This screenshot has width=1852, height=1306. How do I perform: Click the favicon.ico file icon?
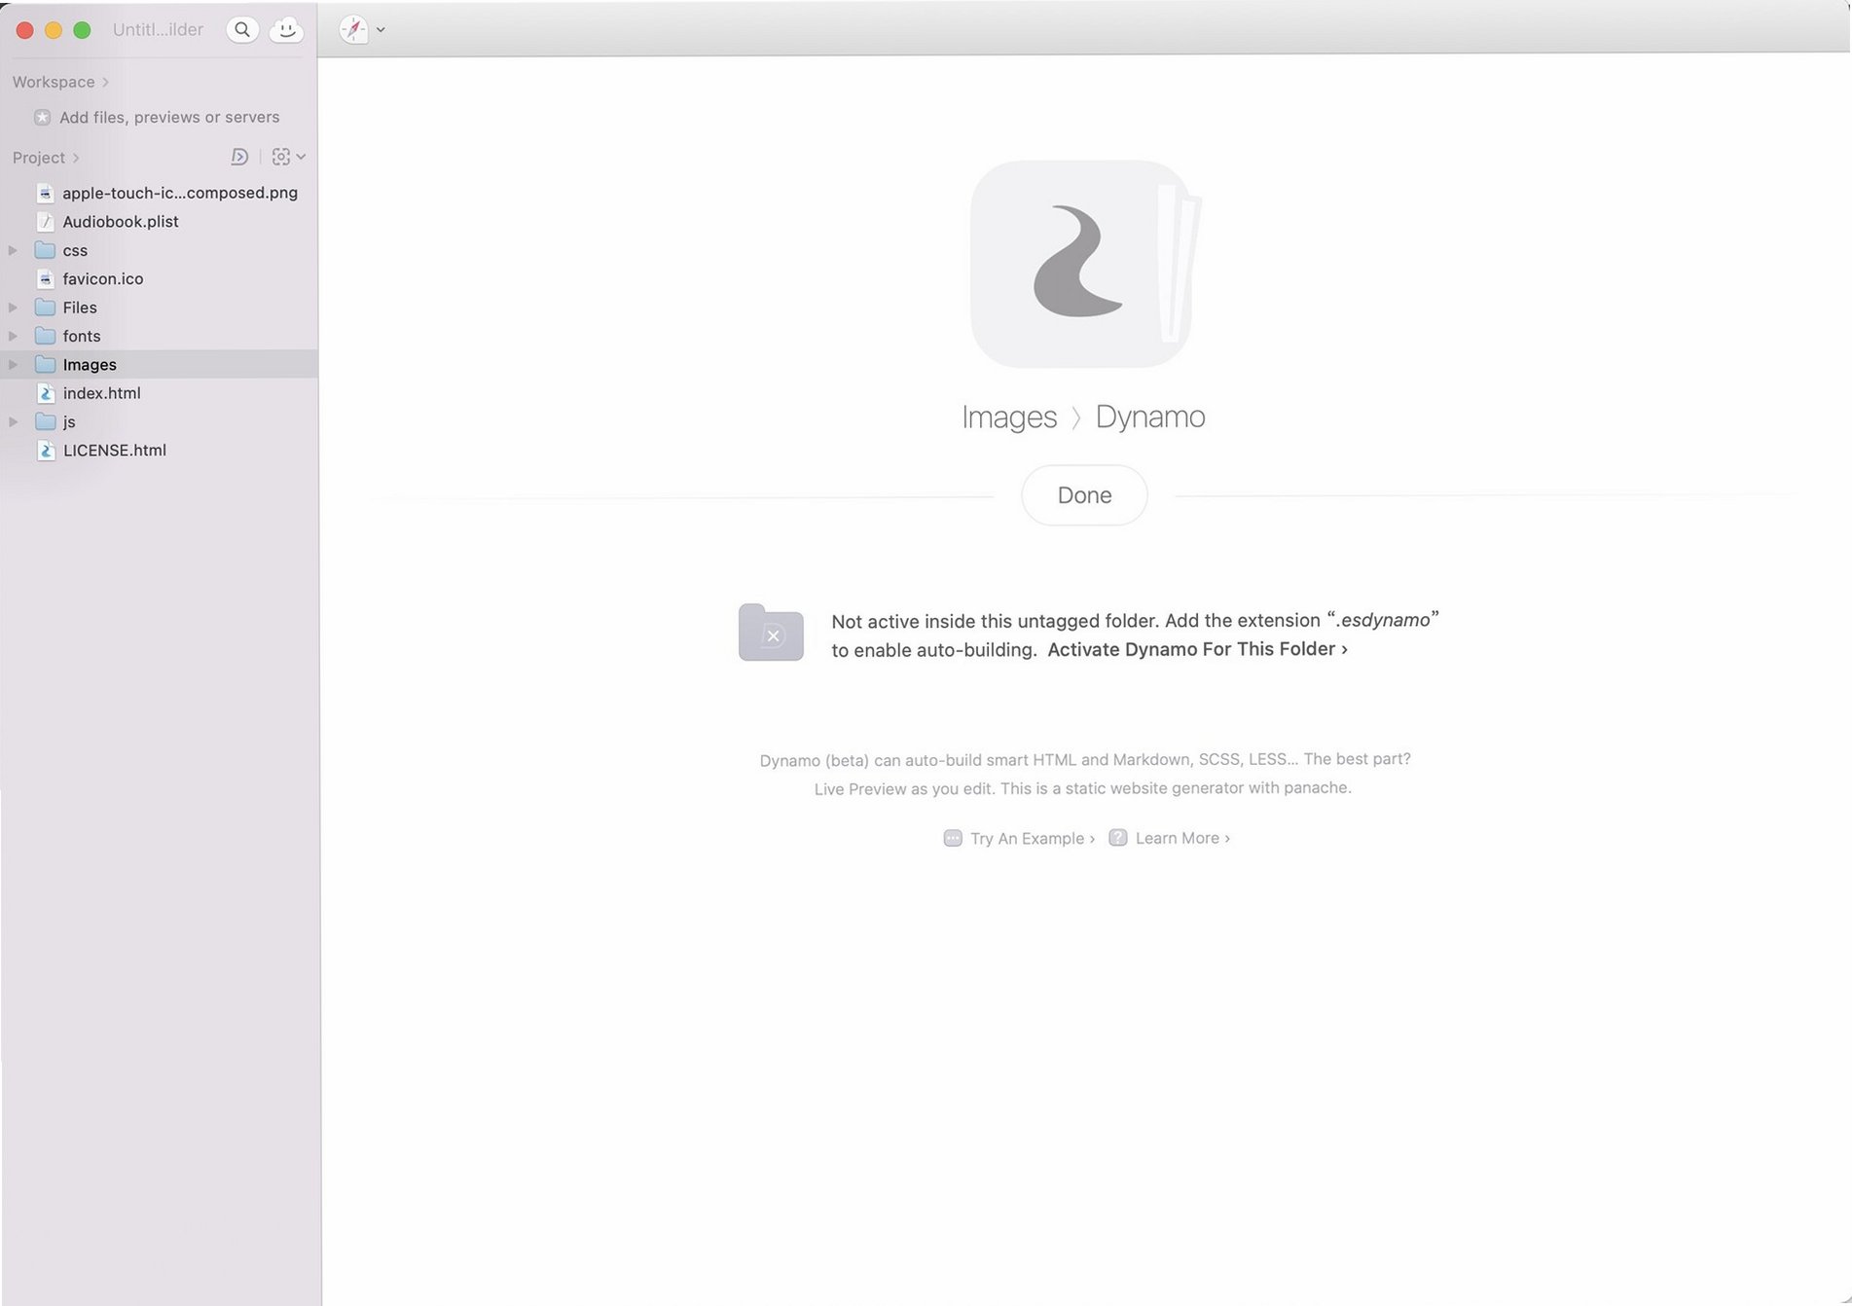pos(45,278)
